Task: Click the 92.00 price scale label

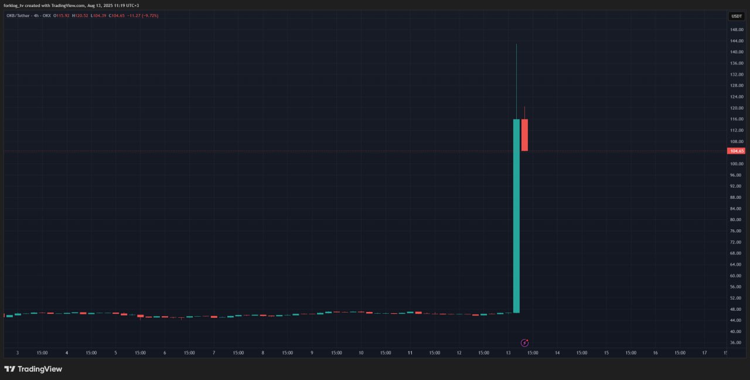Action: coord(737,186)
